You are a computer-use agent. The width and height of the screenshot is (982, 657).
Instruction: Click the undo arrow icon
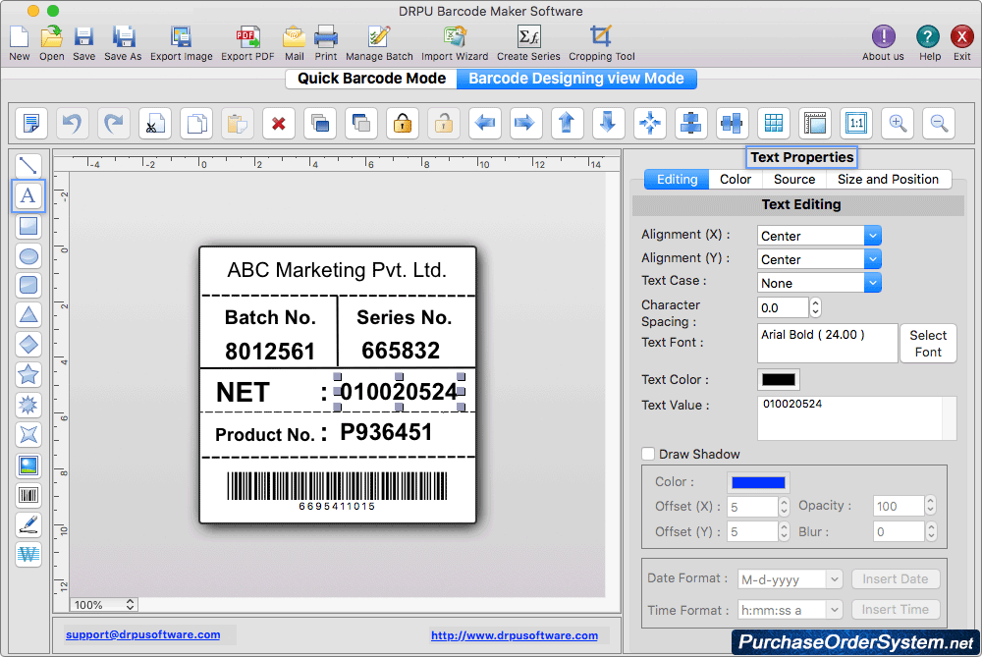(x=72, y=123)
